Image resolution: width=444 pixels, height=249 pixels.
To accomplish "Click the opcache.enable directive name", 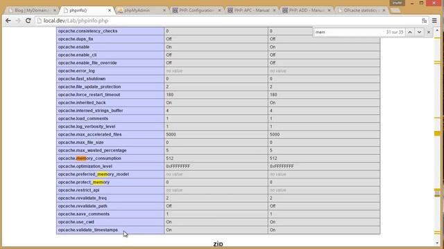I will [x=74, y=47].
